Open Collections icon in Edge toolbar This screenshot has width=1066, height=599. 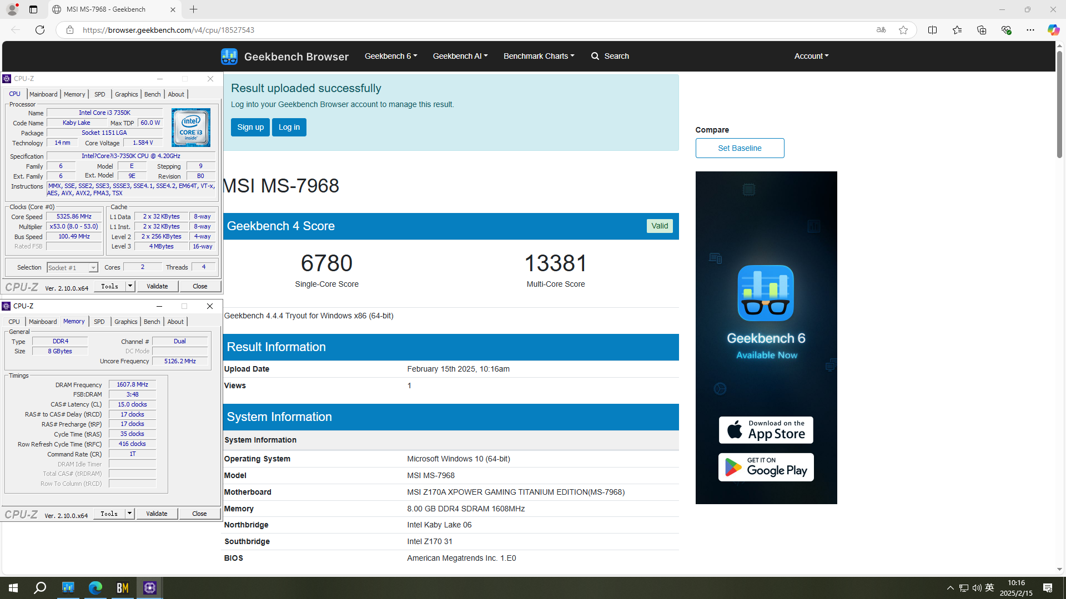click(x=981, y=30)
